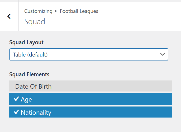Enable the Date Of Birth squad element

(91, 86)
